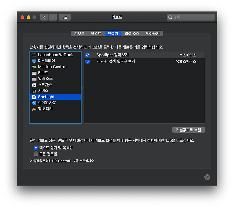Click the 서비스 gear icon
The width and height of the screenshot is (234, 208).
pos(34,91)
